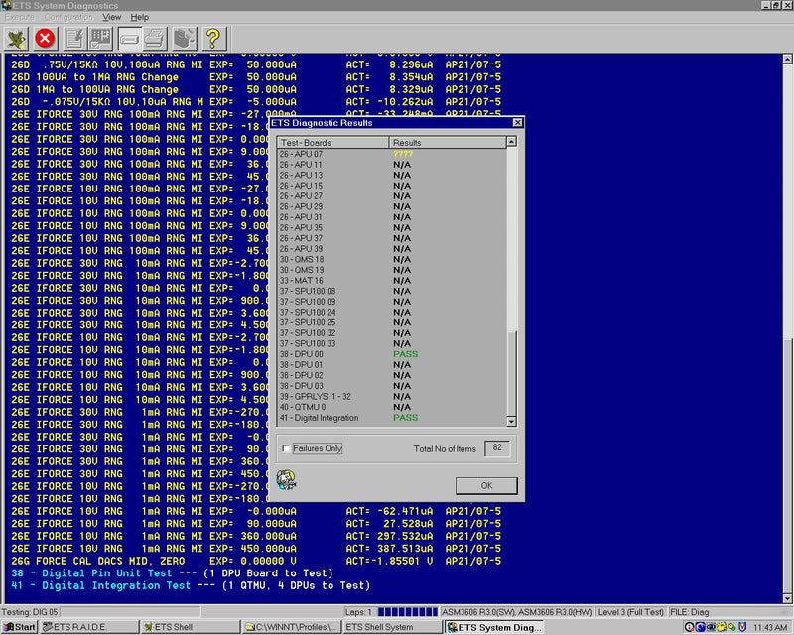
Task: Click the mascot icon in results dialog
Action: tap(288, 479)
